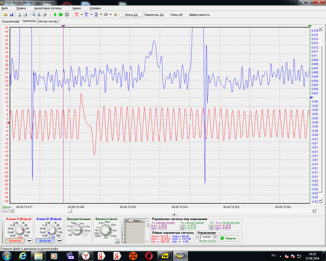Open the Аналоговые сигналы menu
Image resolution: width=326 pixels, height=261 pixels.
point(48,8)
